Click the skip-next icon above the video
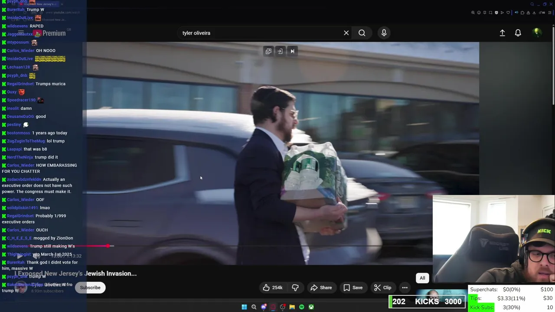The image size is (555, 312). pos(292,51)
